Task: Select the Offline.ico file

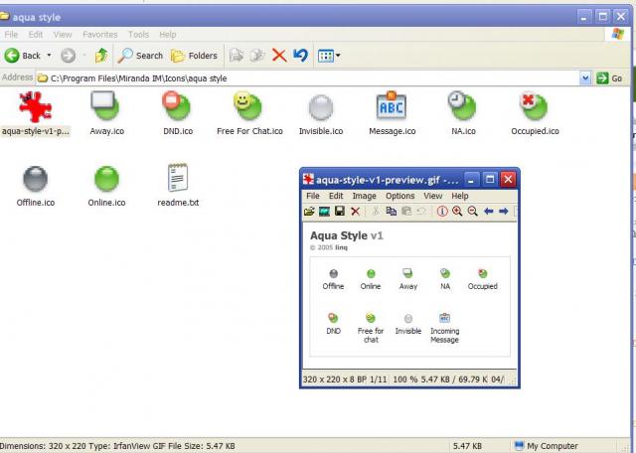Action: (x=36, y=186)
